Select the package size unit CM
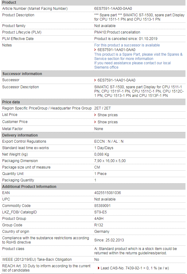187x274 pixels. point(97,167)
